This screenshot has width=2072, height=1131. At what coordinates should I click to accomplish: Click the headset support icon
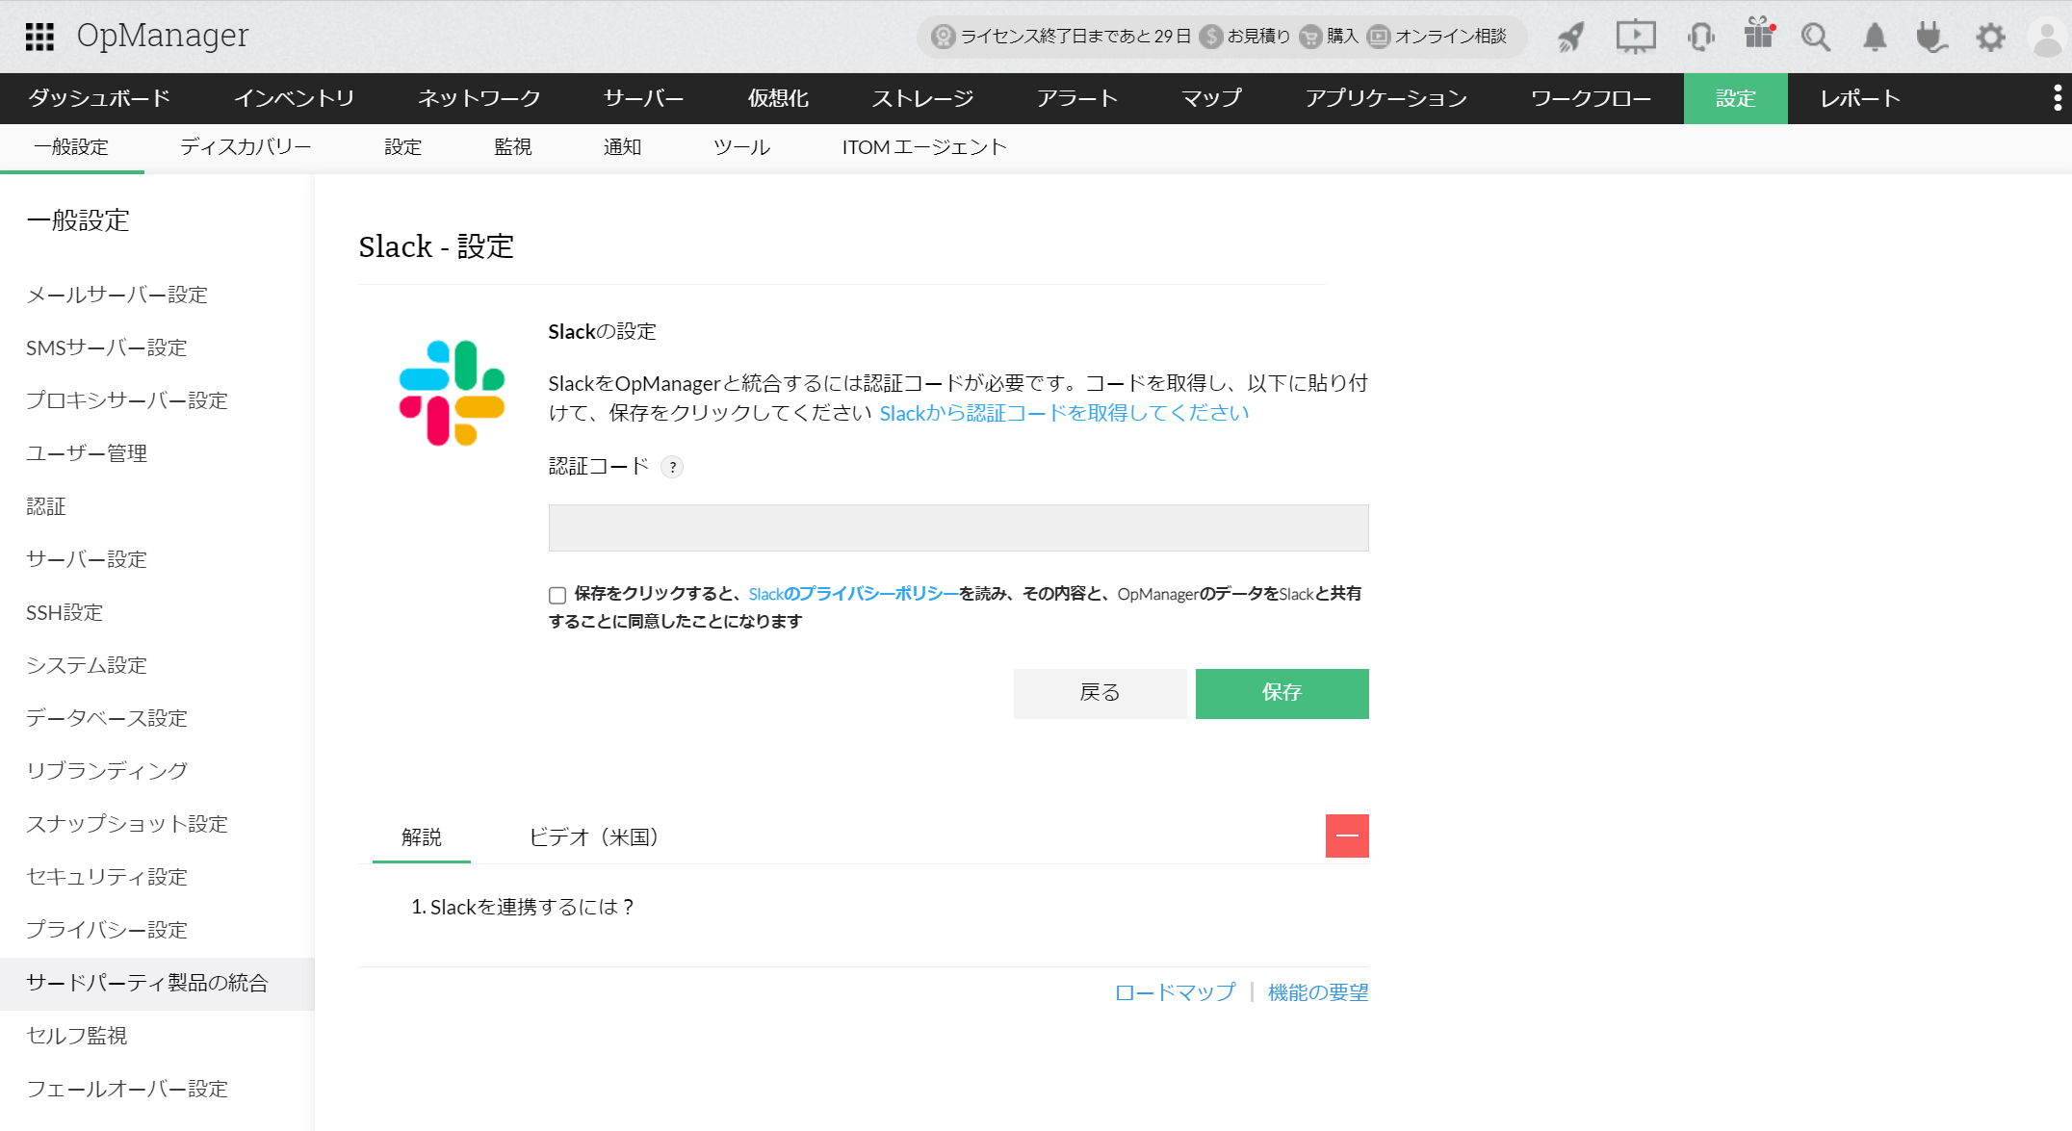tap(1700, 38)
